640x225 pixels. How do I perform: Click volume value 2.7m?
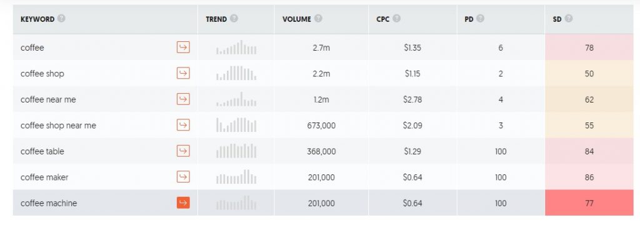pos(321,47)
